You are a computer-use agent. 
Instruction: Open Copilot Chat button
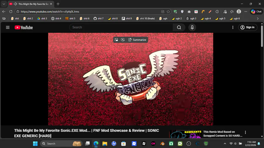point(256,12)
